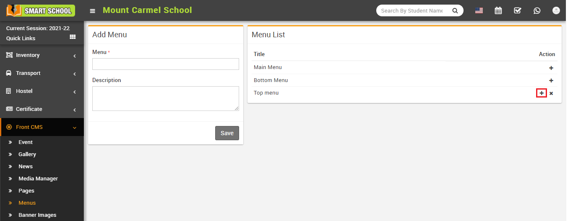Click plus icon for Top menu
The width and height of the screenshot is (573, 221).
click(x=542, y=93)
